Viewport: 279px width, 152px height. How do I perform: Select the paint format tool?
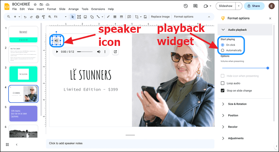click(x=43, y=17)
